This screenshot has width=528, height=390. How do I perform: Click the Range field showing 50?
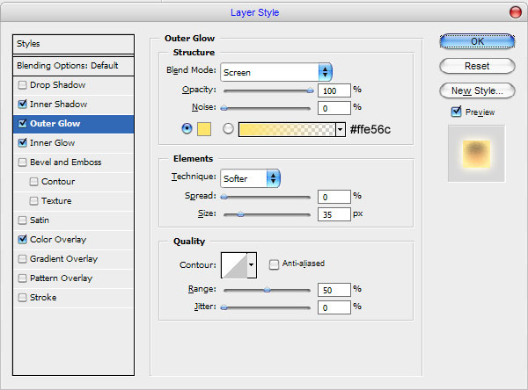(334, 290)
